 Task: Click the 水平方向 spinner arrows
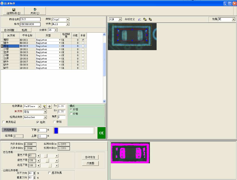pos(34,173)
